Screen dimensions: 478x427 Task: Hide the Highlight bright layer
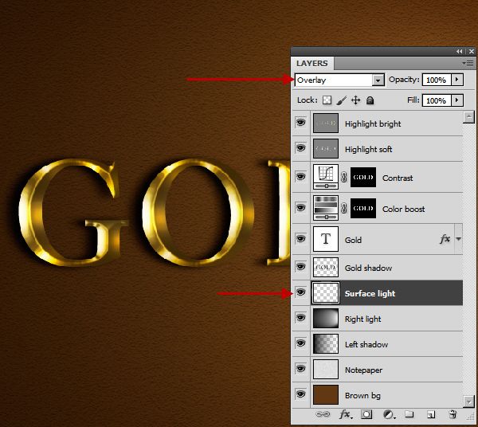[x=300, y=123]
